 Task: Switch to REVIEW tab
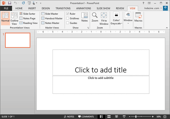(120, 8)
